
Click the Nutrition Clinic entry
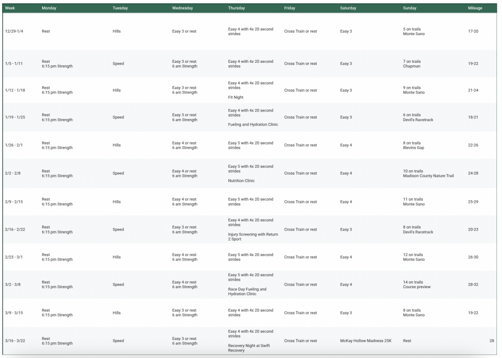coord(241,181)
